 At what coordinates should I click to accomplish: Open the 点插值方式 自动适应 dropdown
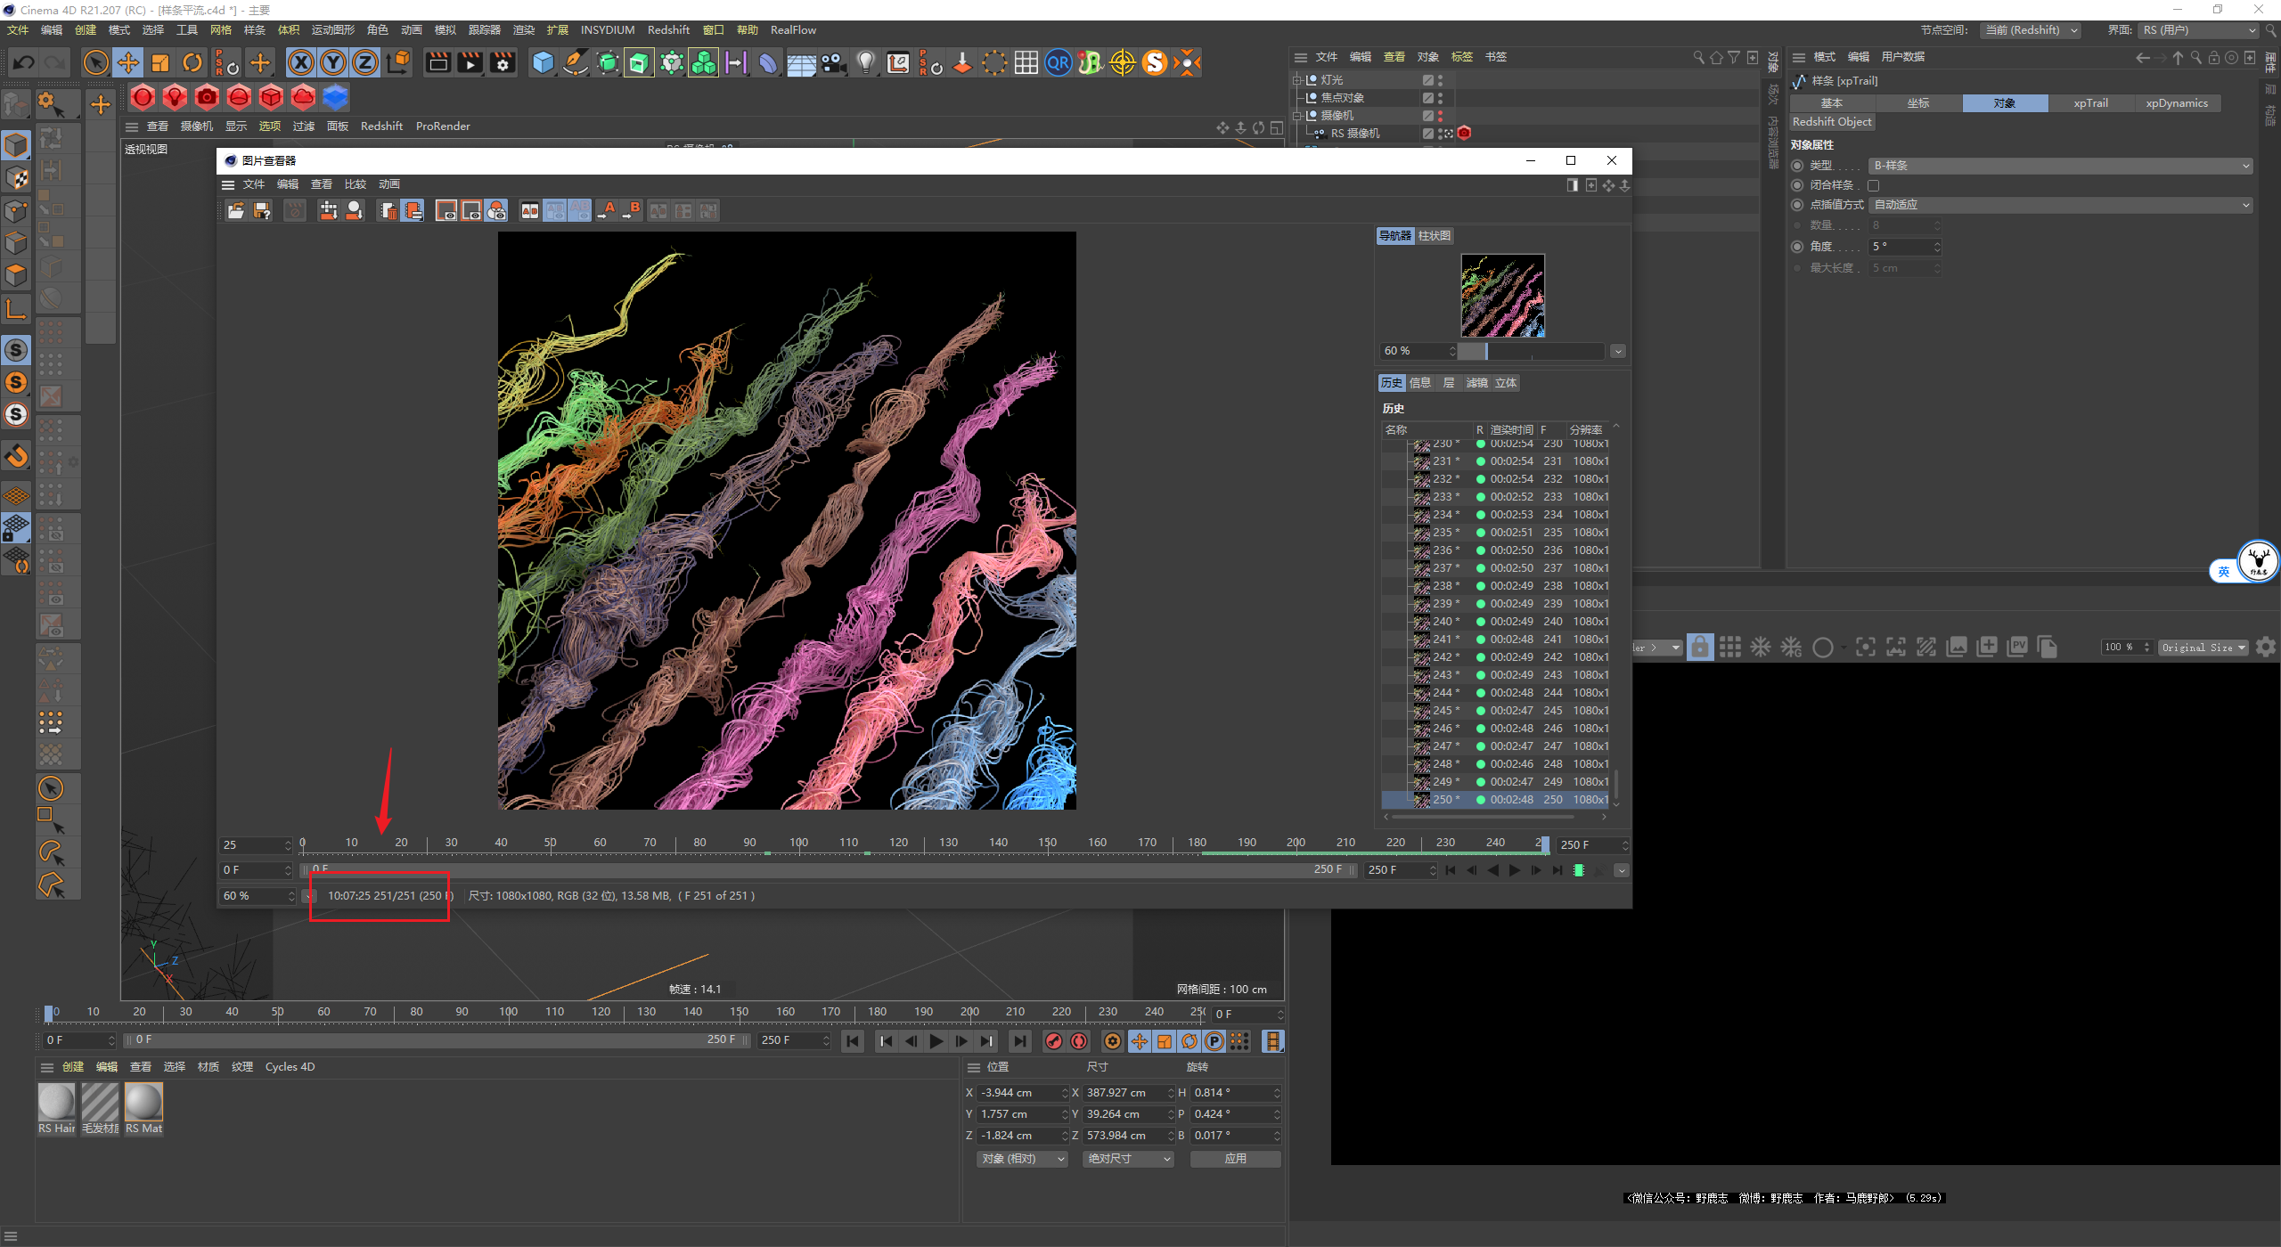point(2060,205)
